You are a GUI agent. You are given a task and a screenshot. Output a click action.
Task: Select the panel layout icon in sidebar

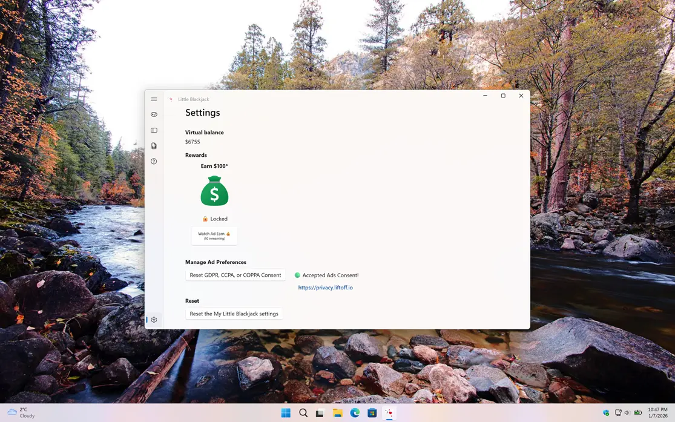[x=154, y=130]
